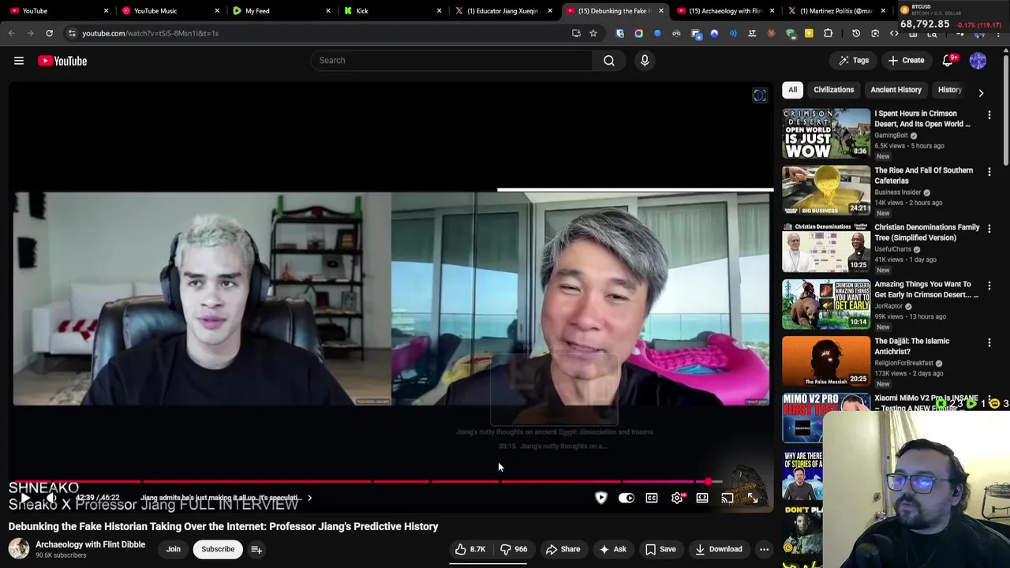
Task: Join the Archaeology with Flint Dibble channel
Action: pos(174,549)
